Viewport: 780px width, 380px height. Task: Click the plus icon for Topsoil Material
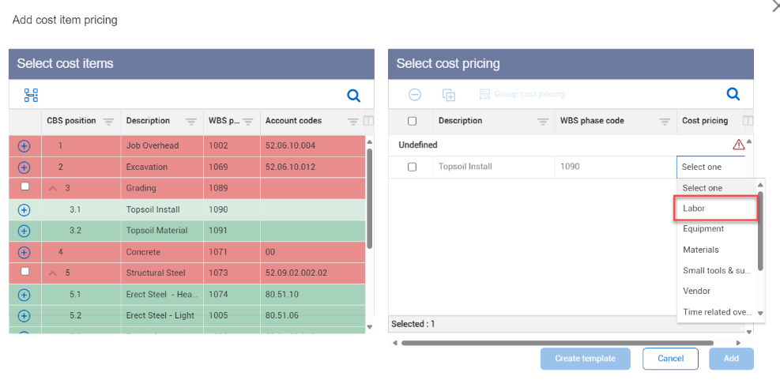click(24, 231)
